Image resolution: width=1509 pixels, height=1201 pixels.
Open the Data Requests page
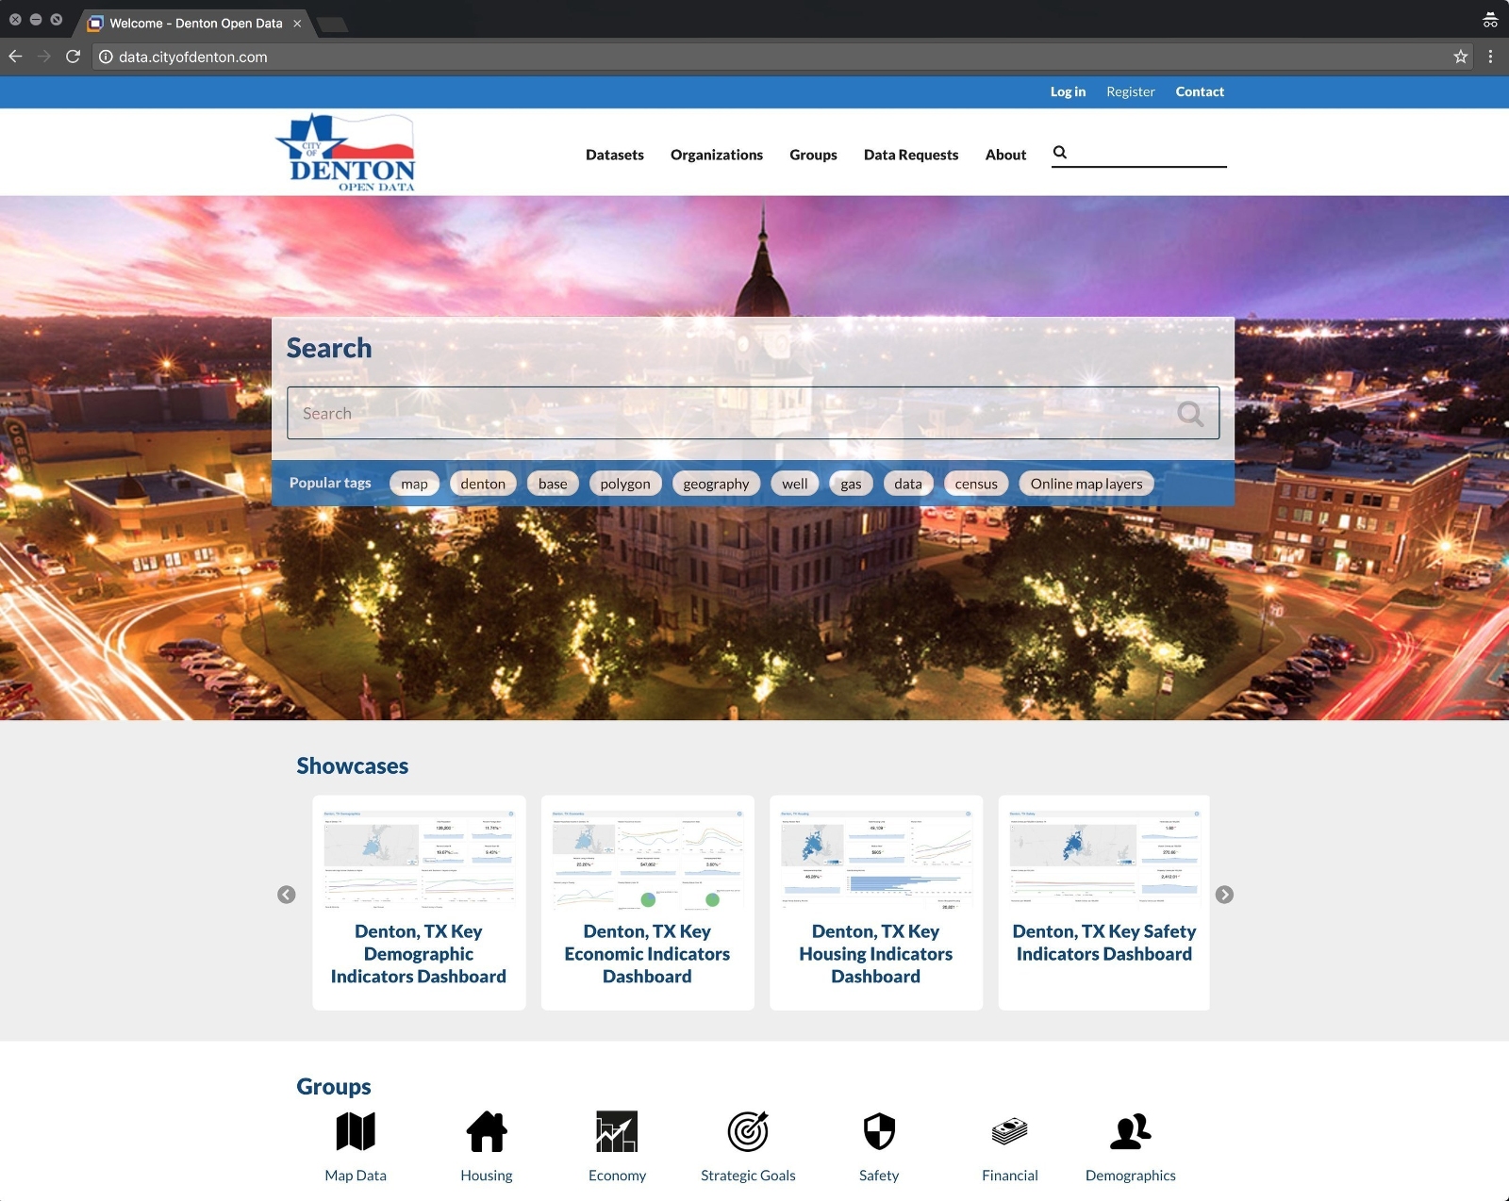point(911,155)
